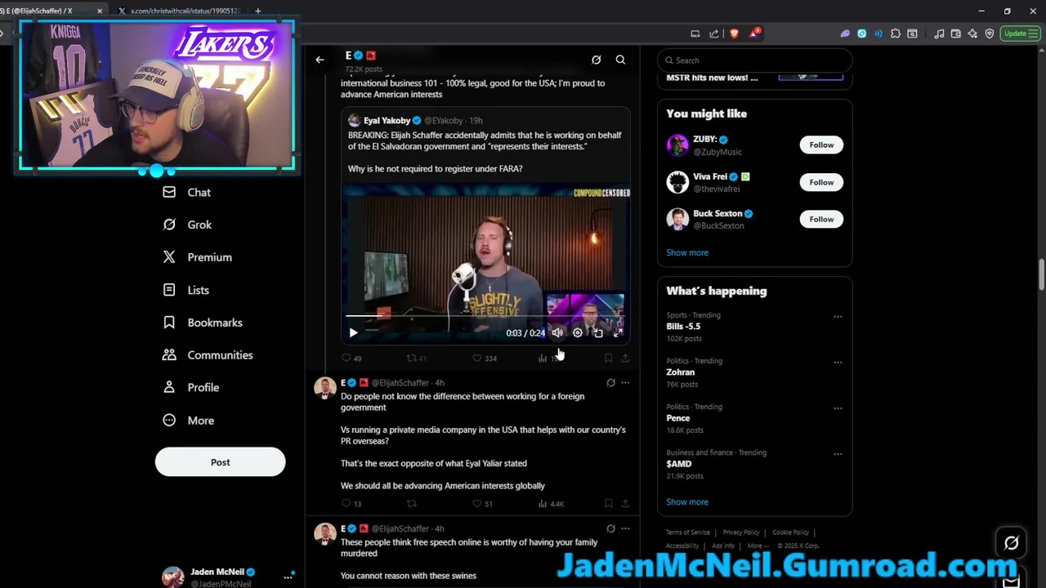
Task: Bookmark the 'Do people not know' post
Action: pyautogui.click(x=608, y=504)
